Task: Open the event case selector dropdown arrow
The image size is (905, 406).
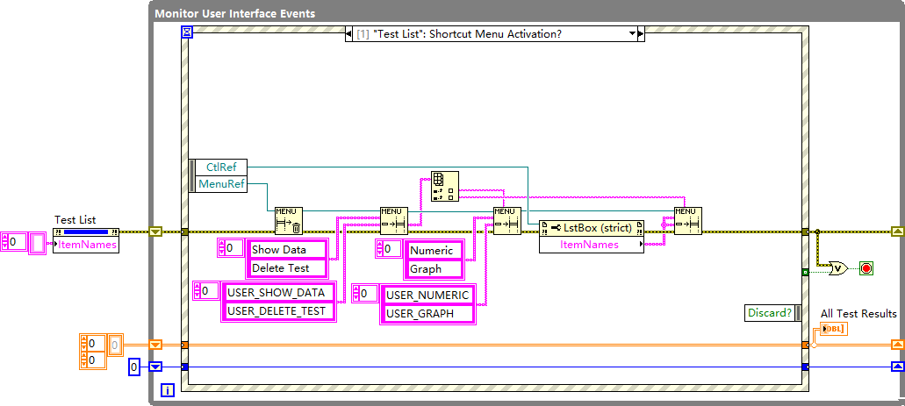Action: point(631,34)
